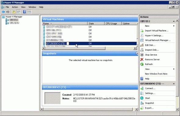180x116 pixels.
Task: Click Hyper-V Manager root tree icon
Action: click(3, 17)
